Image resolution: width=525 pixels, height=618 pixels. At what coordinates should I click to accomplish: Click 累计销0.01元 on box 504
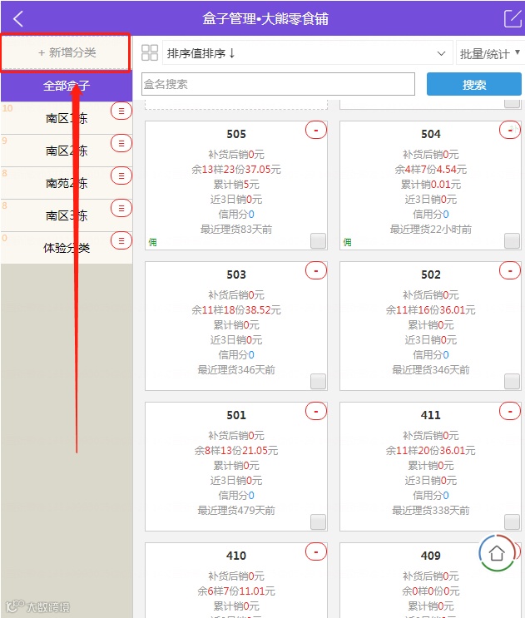tap(430, 184)
